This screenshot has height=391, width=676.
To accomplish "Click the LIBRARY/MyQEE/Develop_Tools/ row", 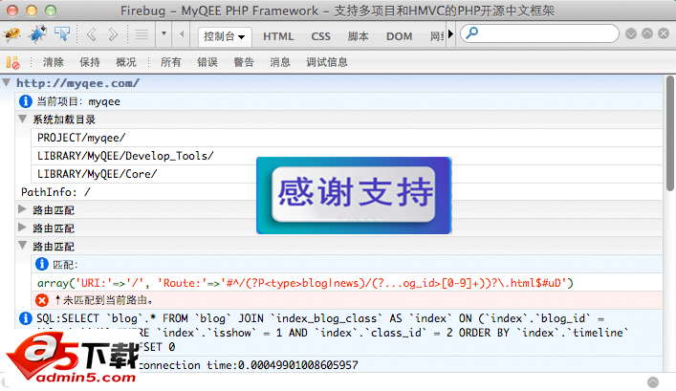I will pos(347,156).
